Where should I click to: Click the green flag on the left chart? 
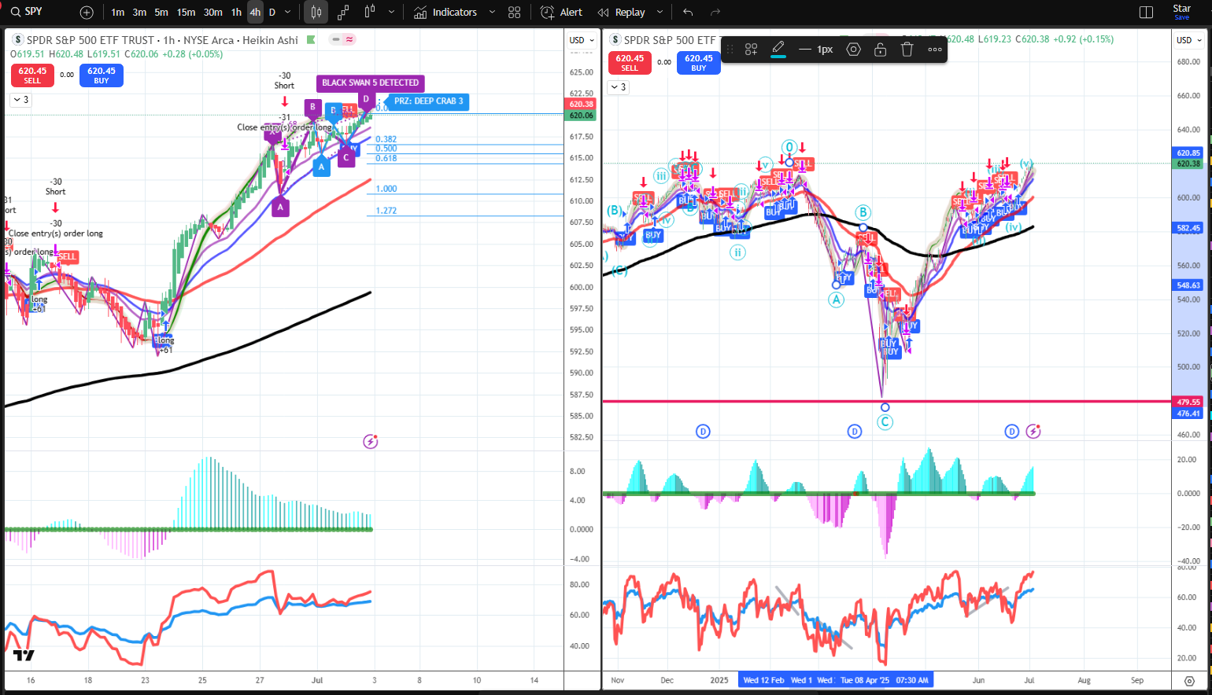click(x=311, y=39)
